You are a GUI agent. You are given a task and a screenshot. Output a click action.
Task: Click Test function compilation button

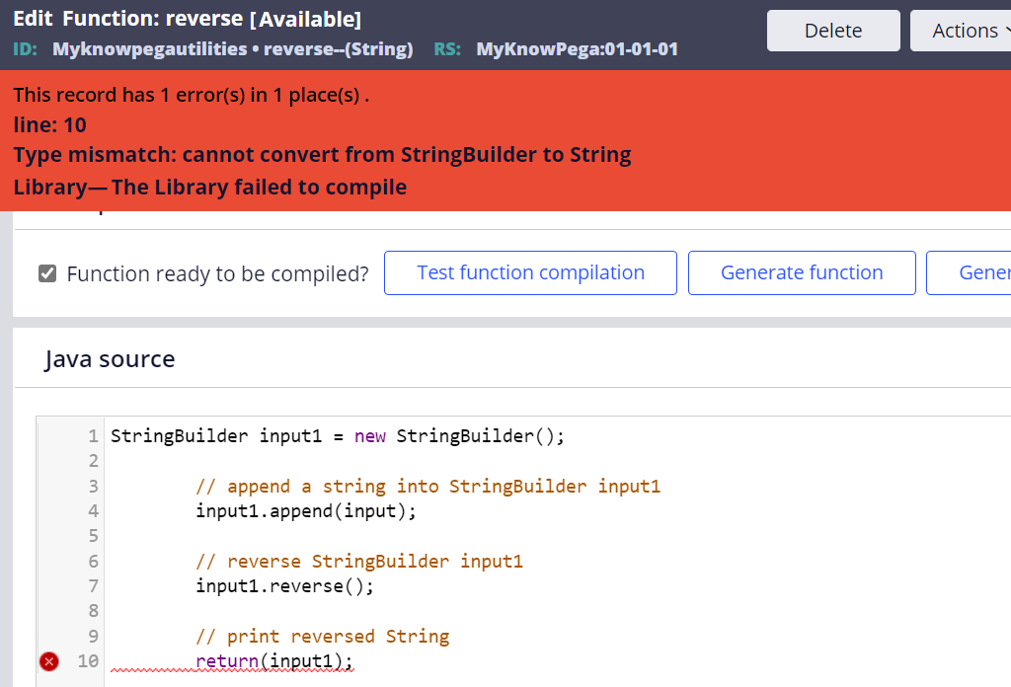tap(530, 272)
